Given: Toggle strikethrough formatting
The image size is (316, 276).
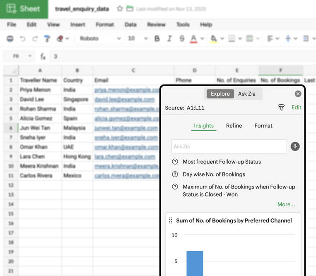Looking at the screenshot, I should (182, 38).
